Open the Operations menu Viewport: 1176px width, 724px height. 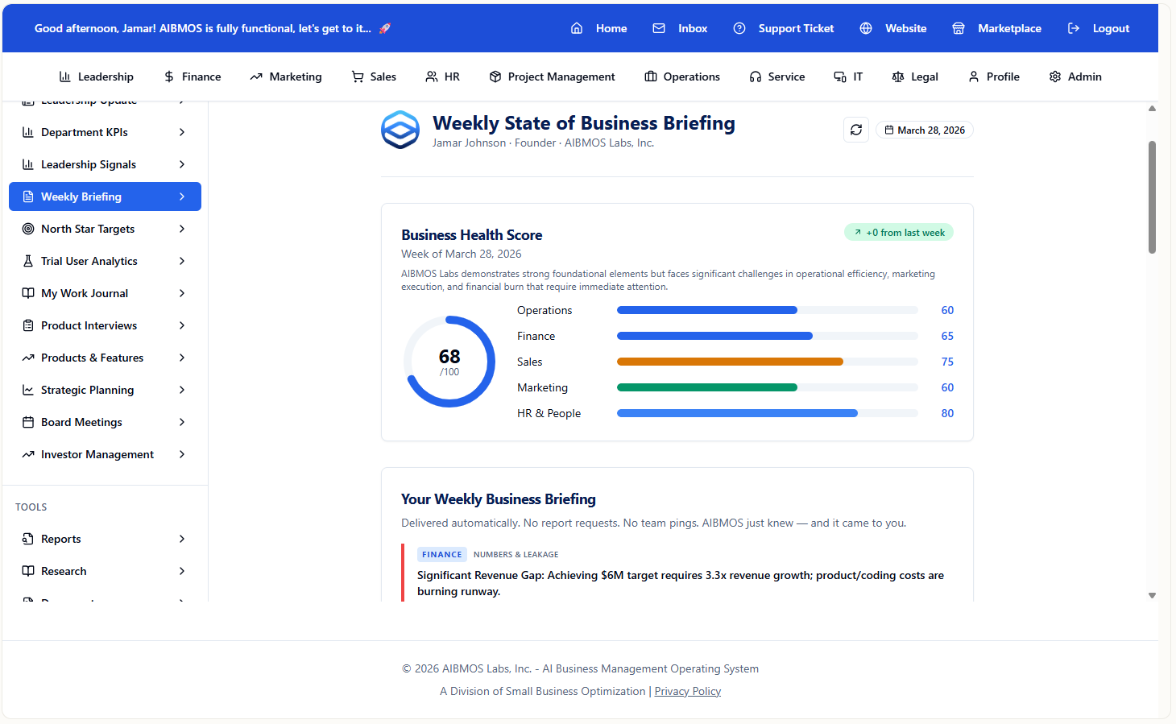(x=682, y=77)
